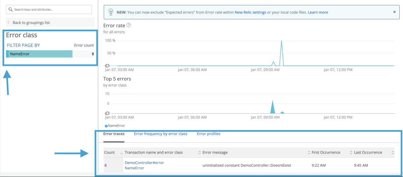Open Error frequency by error class tab
403x177 pixels.
161,134
